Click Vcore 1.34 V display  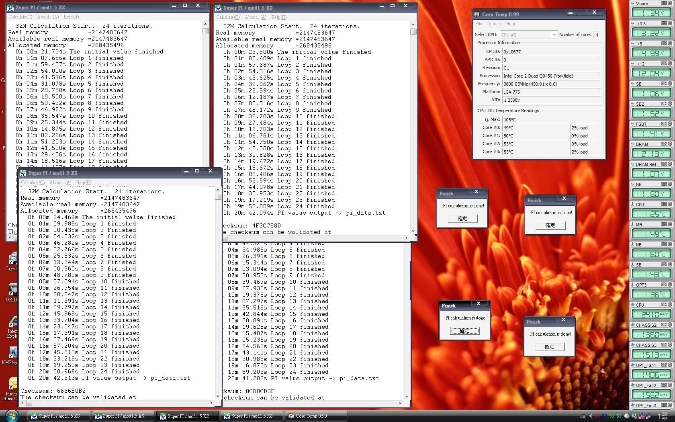point(651,13)
